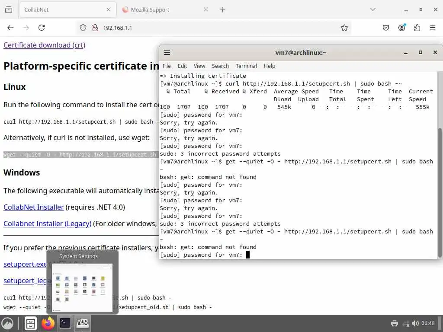Close the Mozilla Support tab

[x=206, y=10]
